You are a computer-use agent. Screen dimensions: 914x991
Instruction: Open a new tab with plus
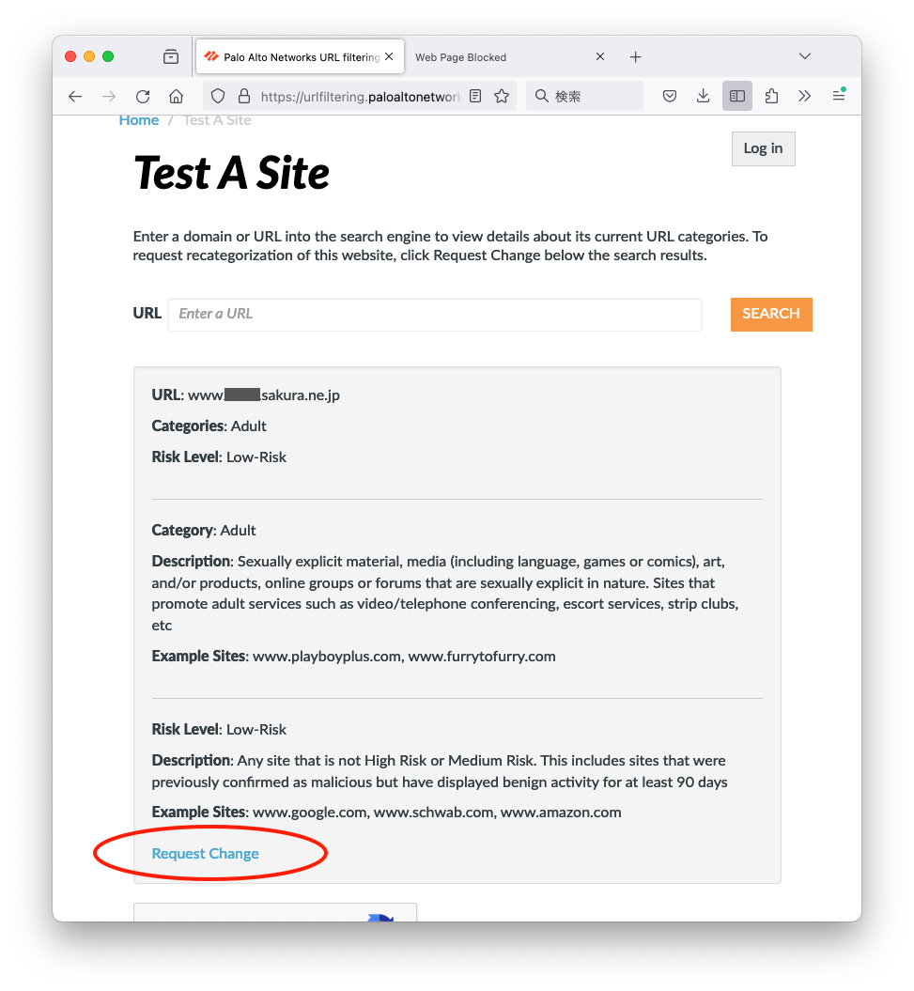(x=636, y=57)
